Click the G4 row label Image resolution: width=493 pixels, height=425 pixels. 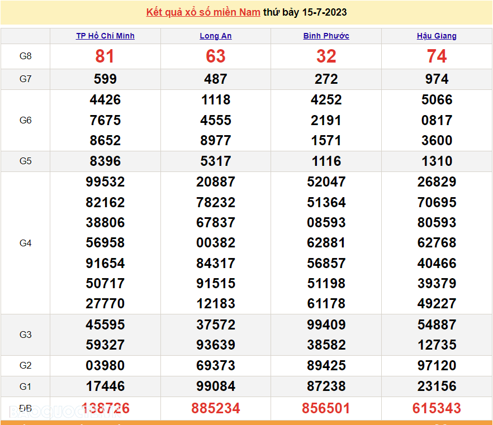[26, 243]
